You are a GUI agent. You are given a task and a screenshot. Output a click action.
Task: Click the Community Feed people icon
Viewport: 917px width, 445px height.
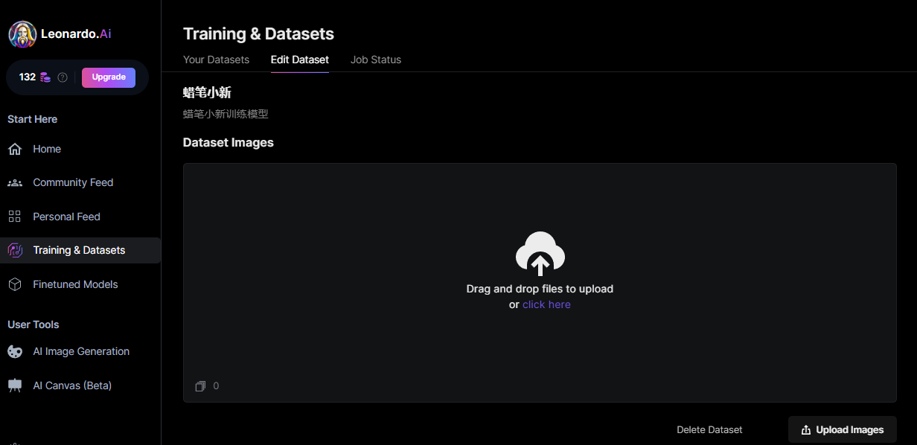[15, 183]
